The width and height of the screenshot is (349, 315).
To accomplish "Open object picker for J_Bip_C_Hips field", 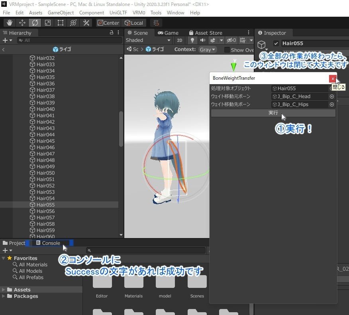I will 331,104.
